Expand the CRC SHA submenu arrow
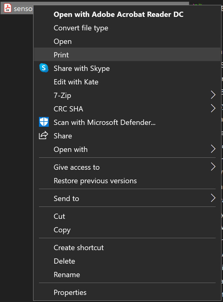223x302 pixels. click(x=213, y=109)
